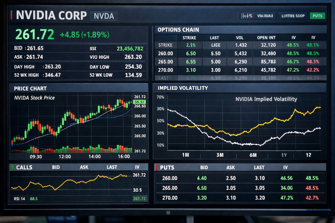Select the 1M timeframe on volatility chart
The width and height of the screenshot is (335, 223).
pos(185,155)
